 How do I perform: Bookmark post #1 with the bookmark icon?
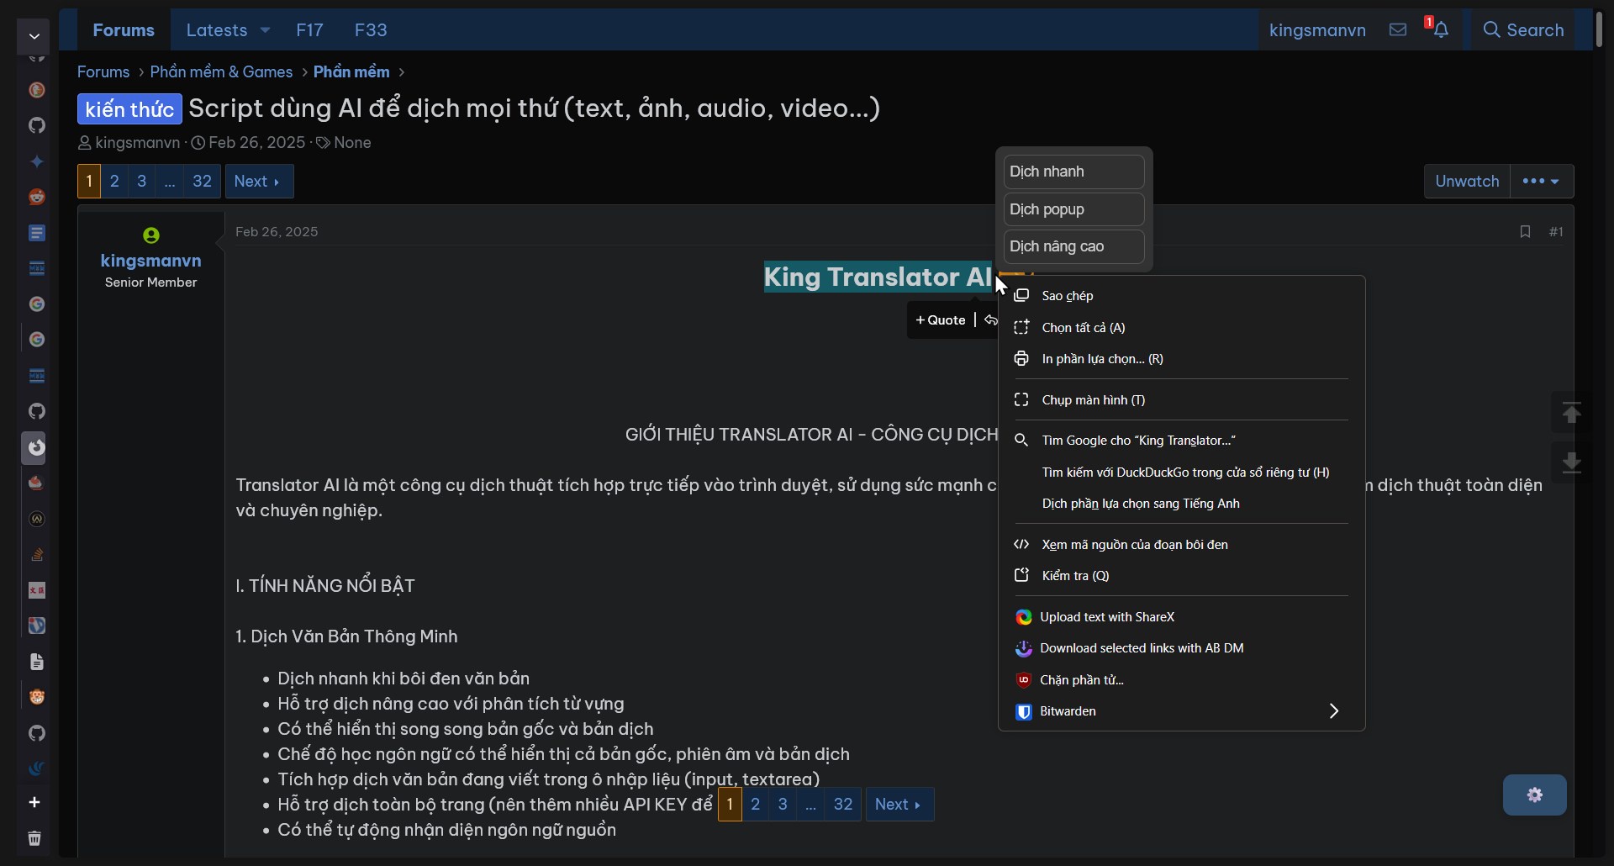coord(1525,232)
